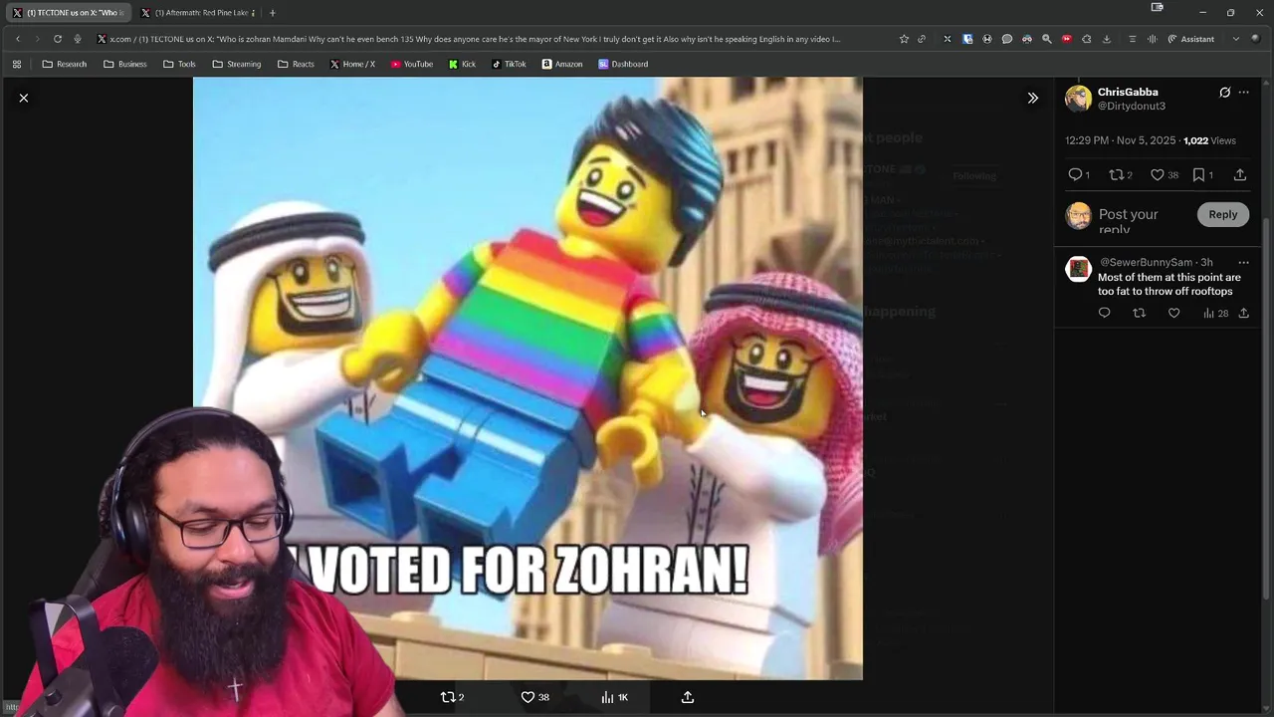The height and width of the screenshot is (717, 1274).
Task: Share SewerBunnySam's comment
Action: tap(1243, 313)
